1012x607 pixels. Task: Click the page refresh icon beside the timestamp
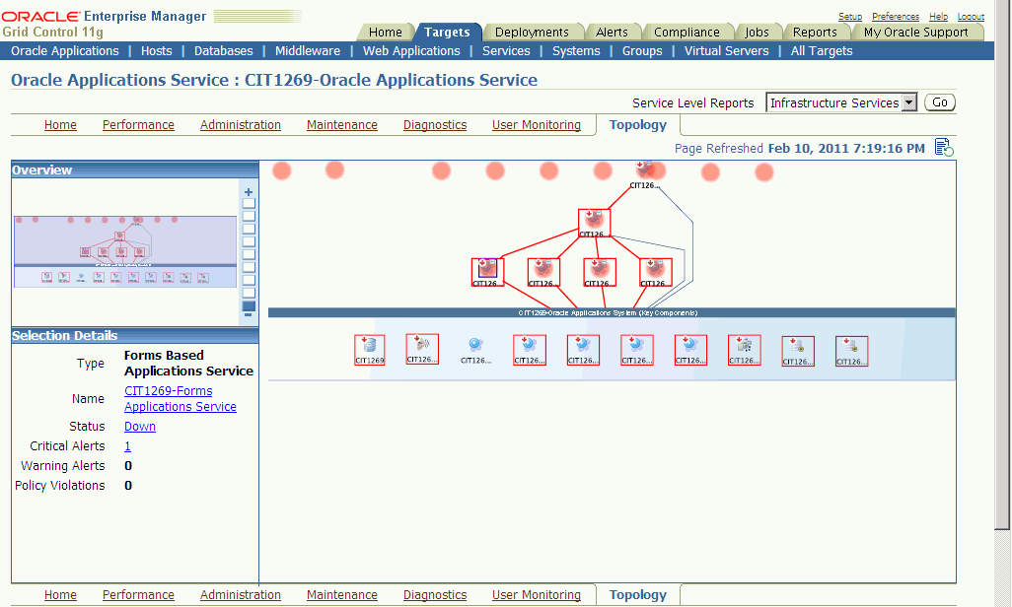pyautogui.click(x=944, y=147)
